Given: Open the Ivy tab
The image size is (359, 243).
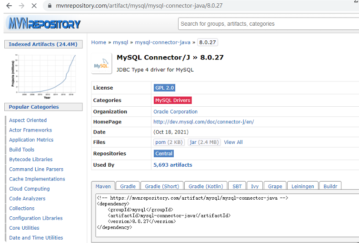Looking at the screenshot, I should click(x=255, y=186).
